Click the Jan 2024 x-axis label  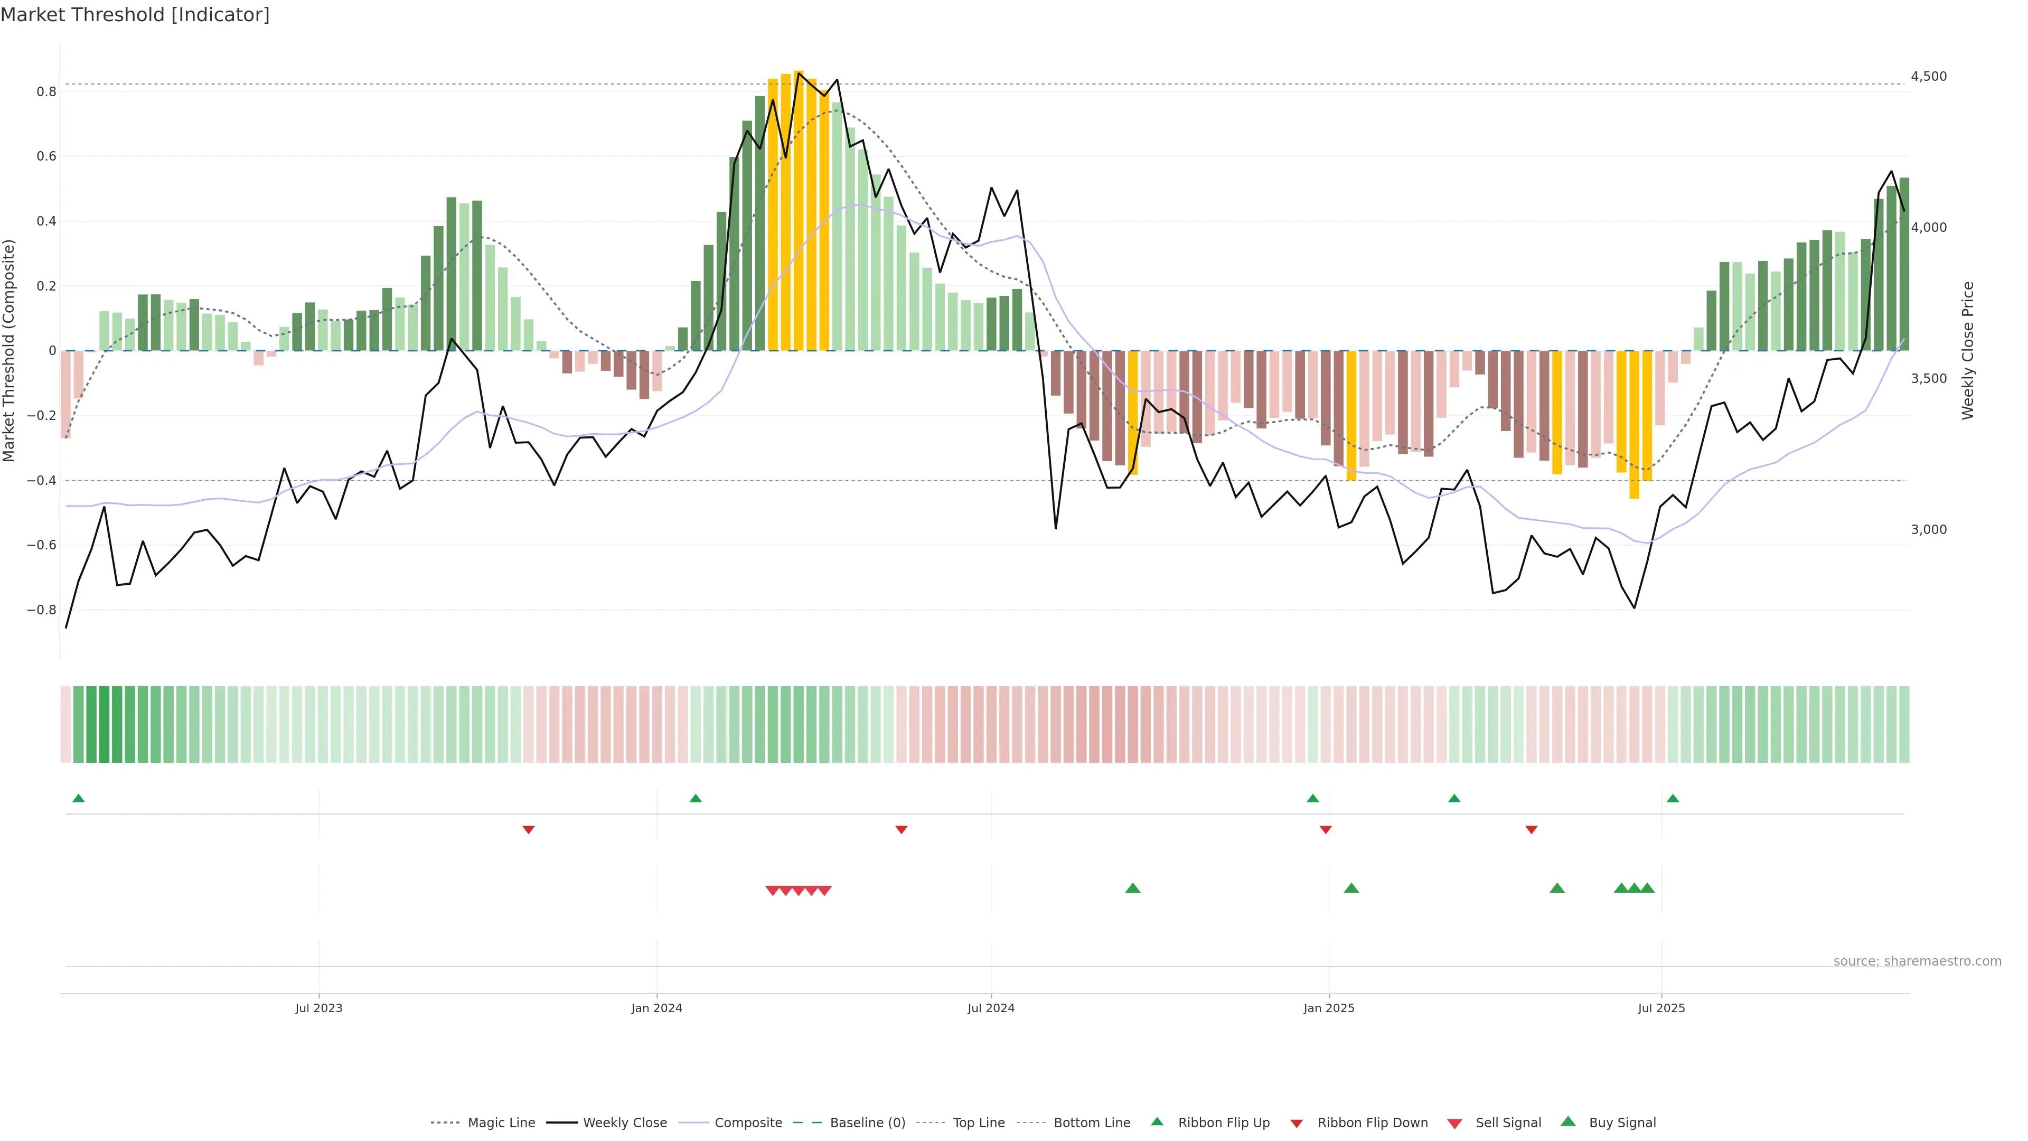(656, 1008)
